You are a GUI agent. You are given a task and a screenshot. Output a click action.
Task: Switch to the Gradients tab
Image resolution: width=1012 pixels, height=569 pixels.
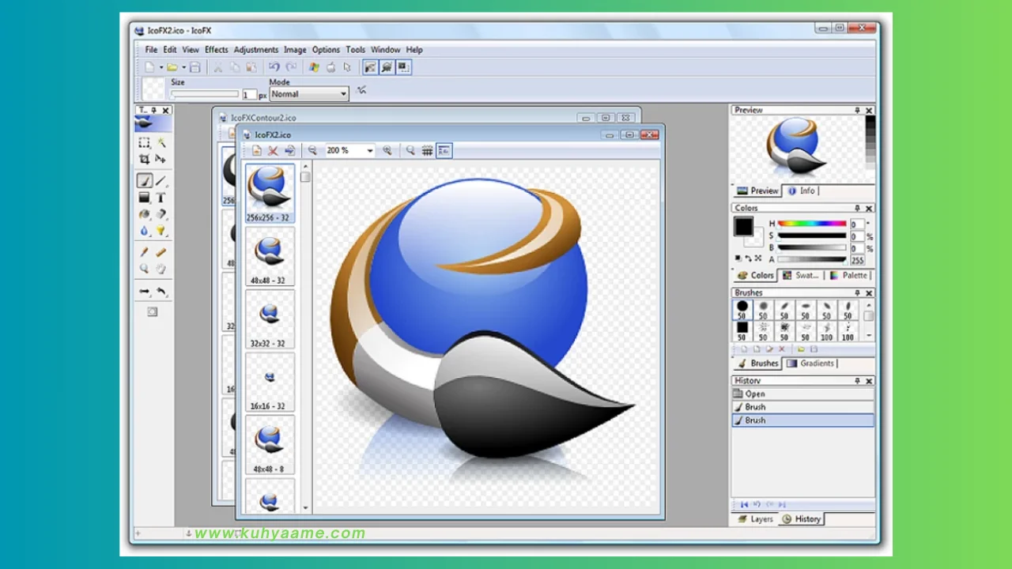810,364
